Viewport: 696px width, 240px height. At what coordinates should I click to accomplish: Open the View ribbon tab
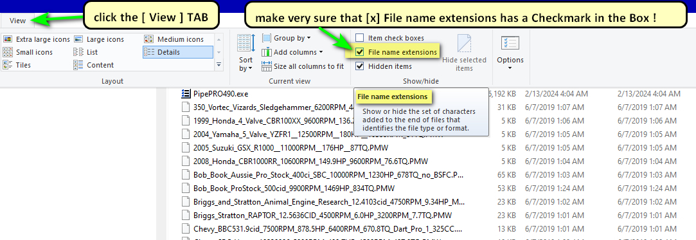pyautogui.click(x=18, y=21)
